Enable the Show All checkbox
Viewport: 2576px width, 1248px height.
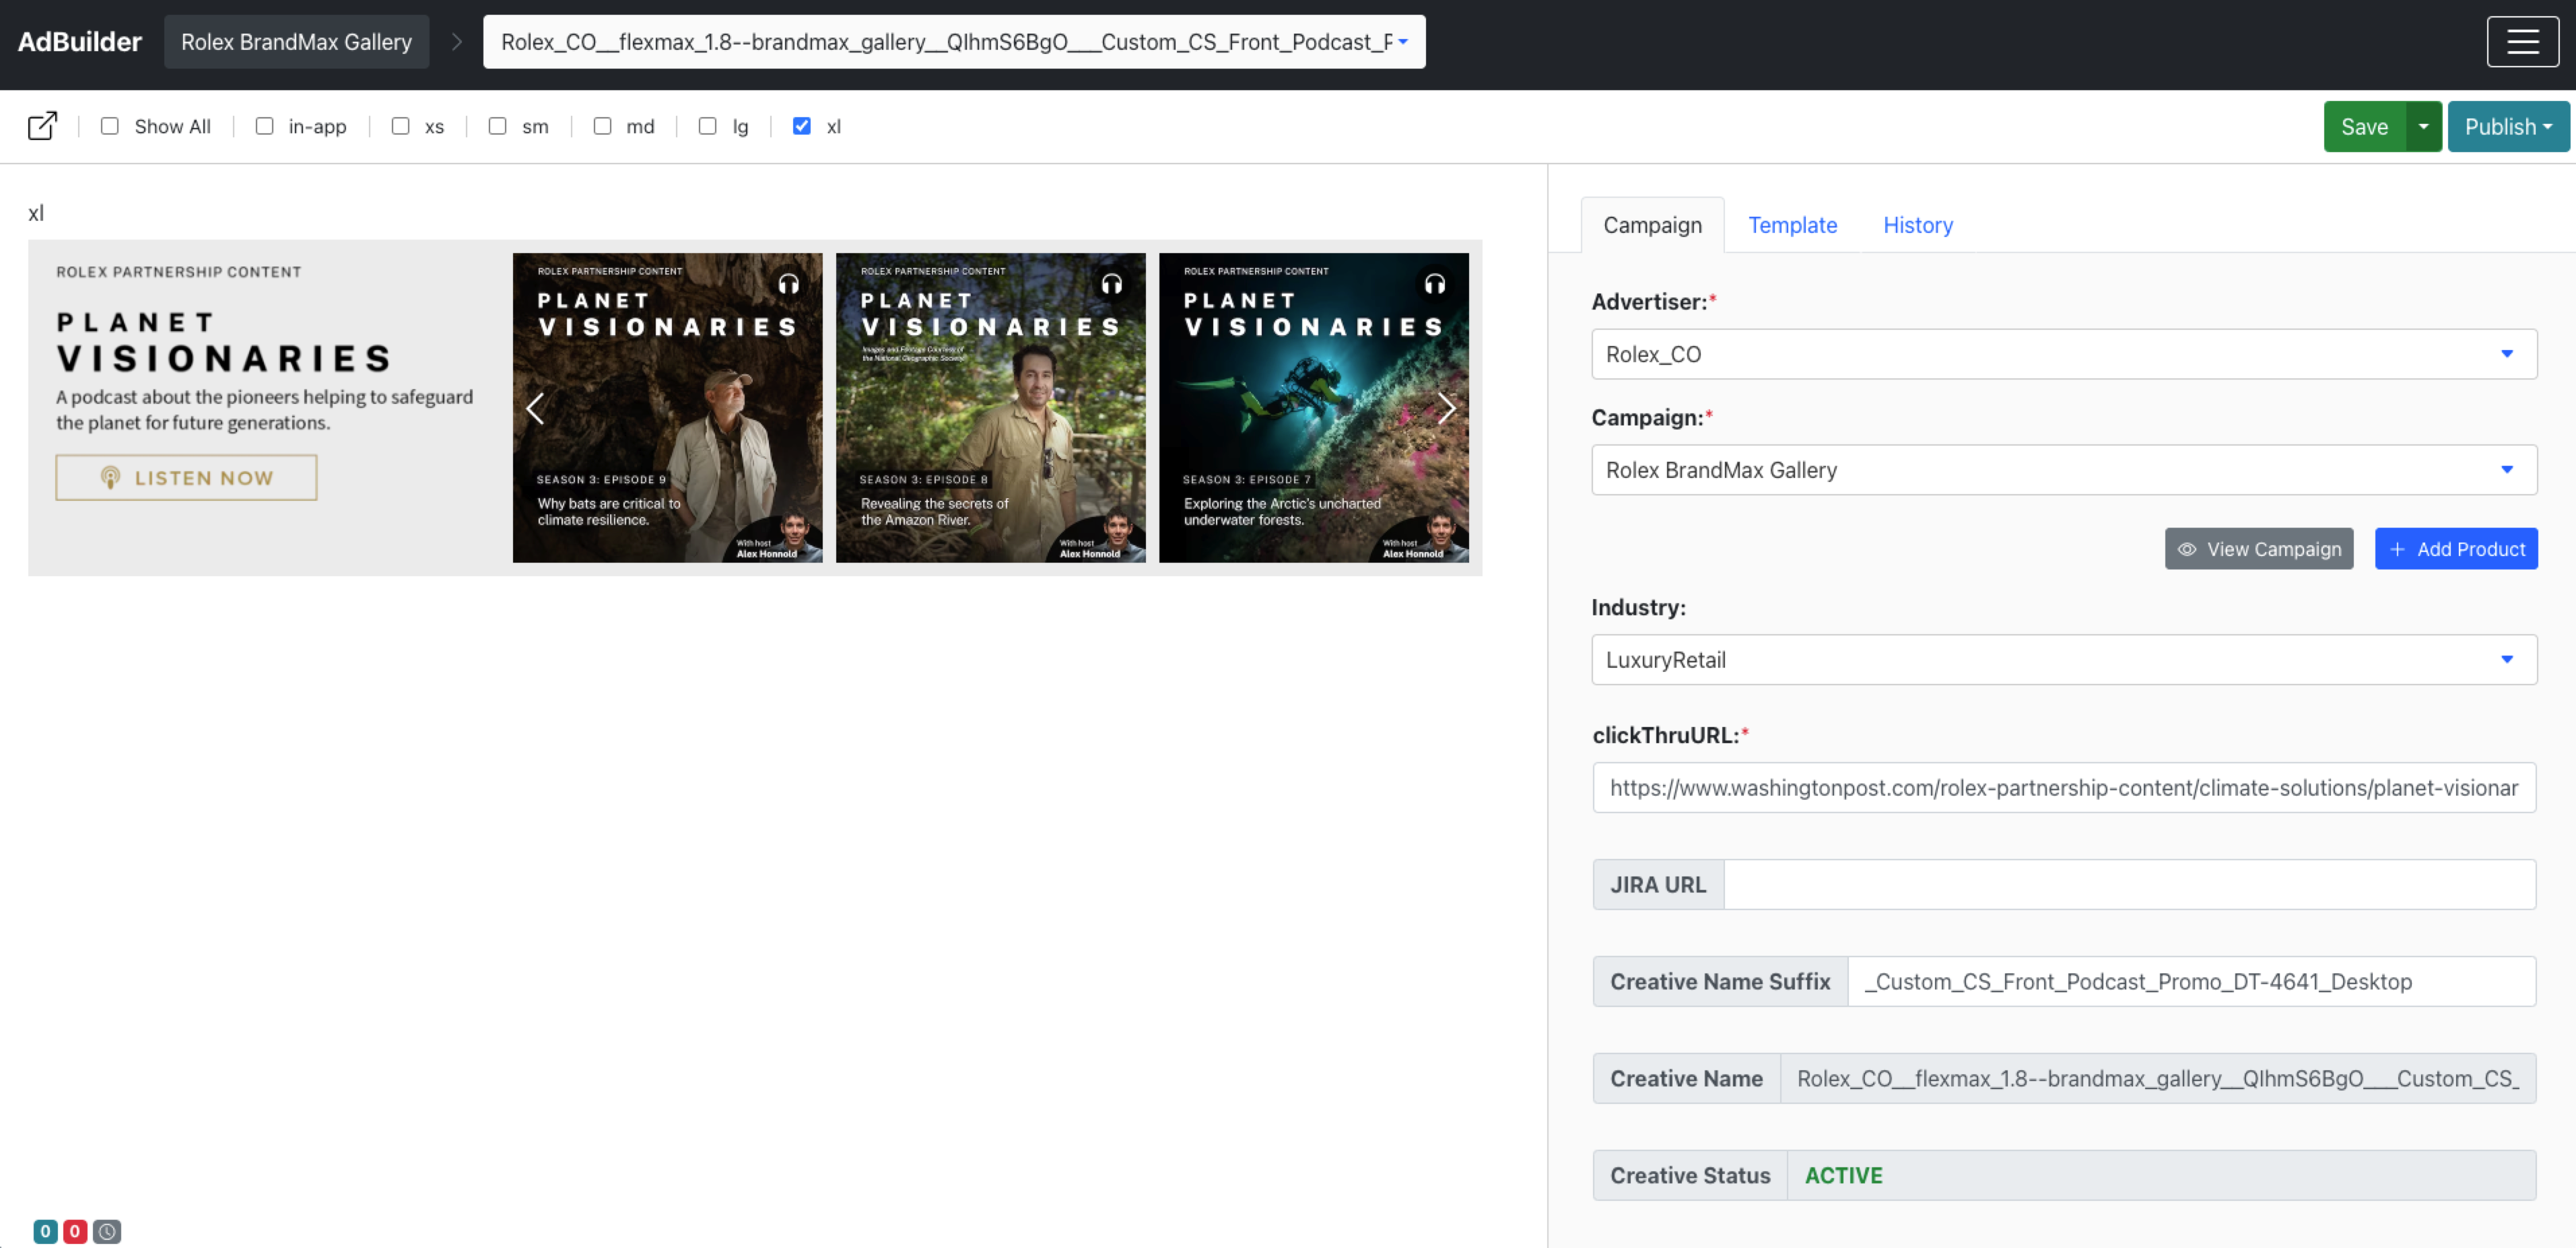click(x=110, y=126)
